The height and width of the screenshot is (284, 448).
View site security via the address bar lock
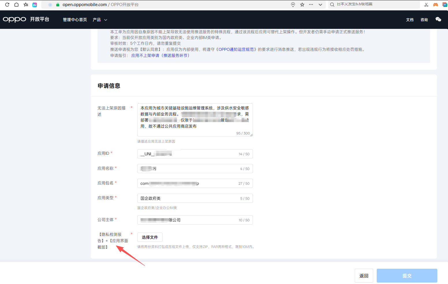tap(58, 5)
